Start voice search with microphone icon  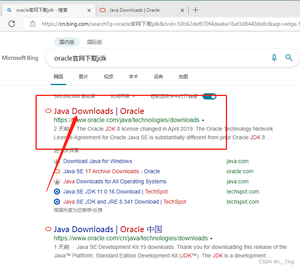(274, 58)
